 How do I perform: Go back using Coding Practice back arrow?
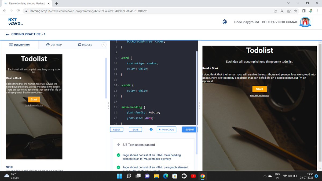click(x=8, y=34)
